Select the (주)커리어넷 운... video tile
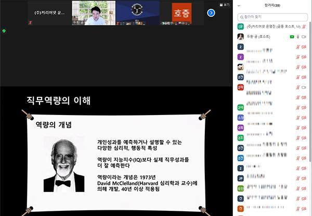Viewport: 312px width, 216px height. coord(49,12)
